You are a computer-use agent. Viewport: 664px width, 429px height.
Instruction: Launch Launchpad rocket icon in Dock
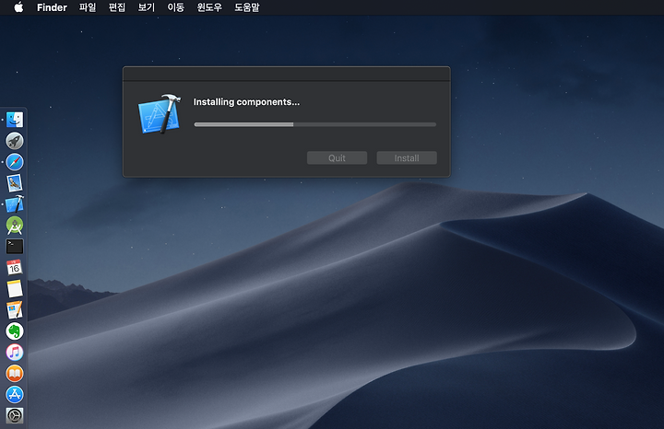(x=15, y=141)
